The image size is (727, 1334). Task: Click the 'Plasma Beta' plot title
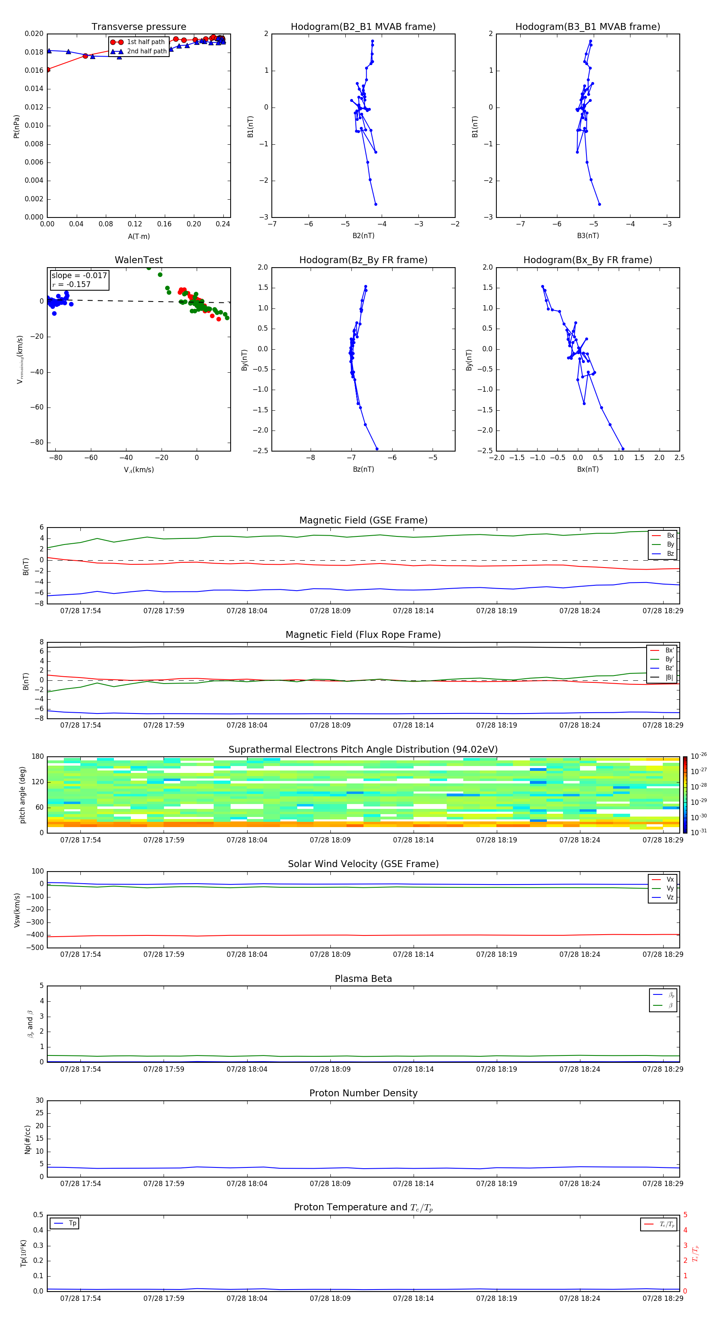pos(363,979)
